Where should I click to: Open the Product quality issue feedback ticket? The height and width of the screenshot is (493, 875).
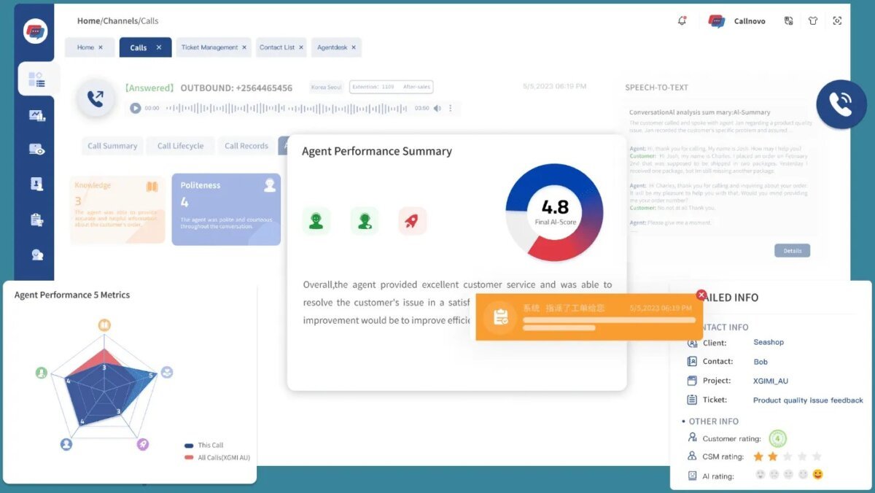[807, 400]
